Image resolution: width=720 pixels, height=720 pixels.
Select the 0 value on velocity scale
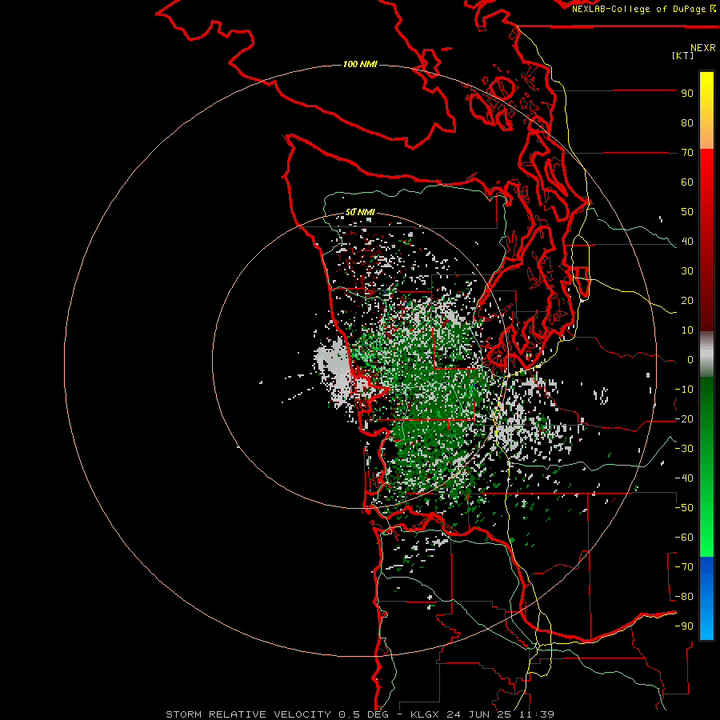point(690,359)
